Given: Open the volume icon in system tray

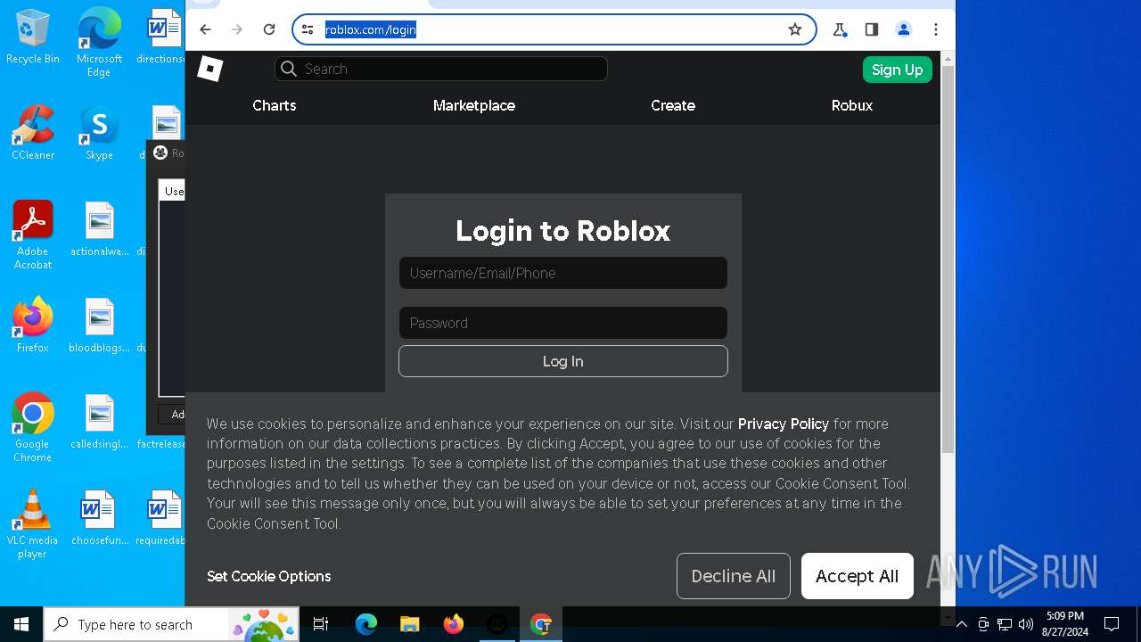Looking at the screenshot, I should (1026, 624).
